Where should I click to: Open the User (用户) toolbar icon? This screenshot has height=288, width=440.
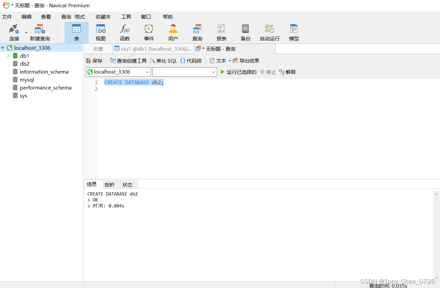coord(173,33)
